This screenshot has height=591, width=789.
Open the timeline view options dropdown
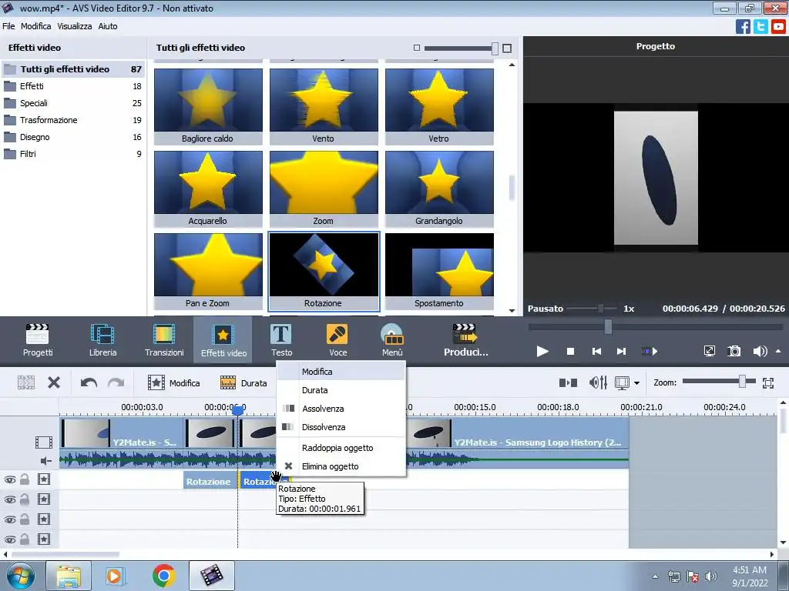pos(636,383)
